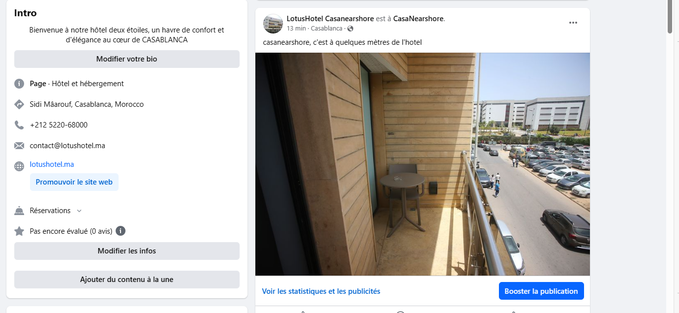
Task: Open the post's three-dot options menu
Action: pyautogui.click(x=573, y=23)
